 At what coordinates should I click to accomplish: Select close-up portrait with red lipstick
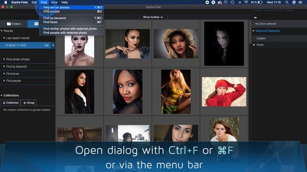[x=128, y=92]
